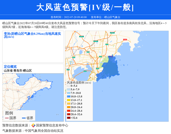Select the 5.4~7.9 wind speed swatch
This screenshot has width=171, height=134.
click(x=68, y=90)
